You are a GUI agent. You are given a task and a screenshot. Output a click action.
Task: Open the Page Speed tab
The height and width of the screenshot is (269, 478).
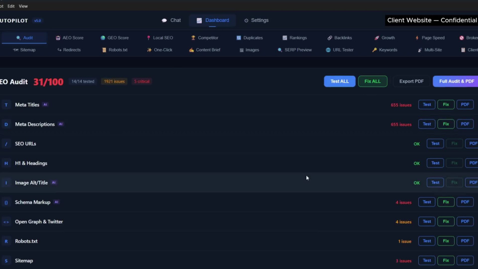coord(430,38)
